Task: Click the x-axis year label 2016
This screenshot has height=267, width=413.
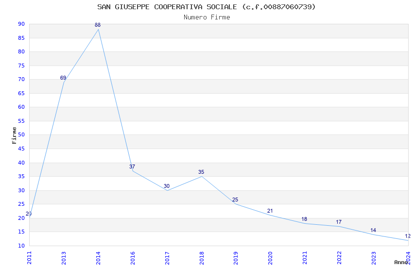Action: coord(133,258)
